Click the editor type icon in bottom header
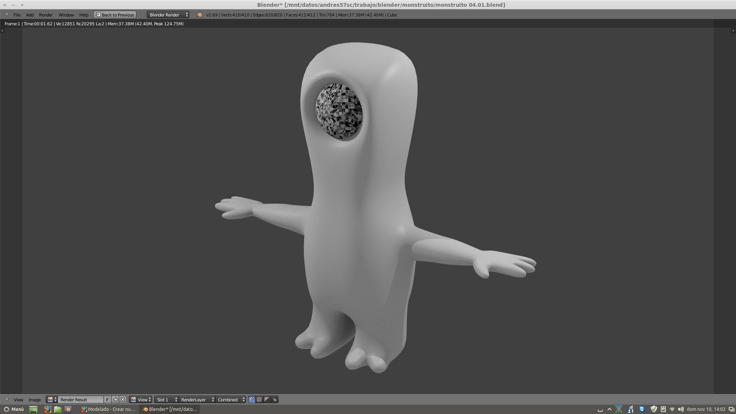Image resolution: width=736 pixels, height=414 pixels. (x=7, y=399)
